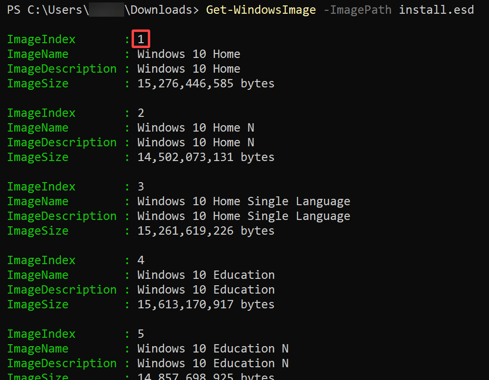Viewport: 489px width, 380px height.
Task: Click the "ImageName" label beside Windows 10 Education N
Action: (x=38, y=349)
